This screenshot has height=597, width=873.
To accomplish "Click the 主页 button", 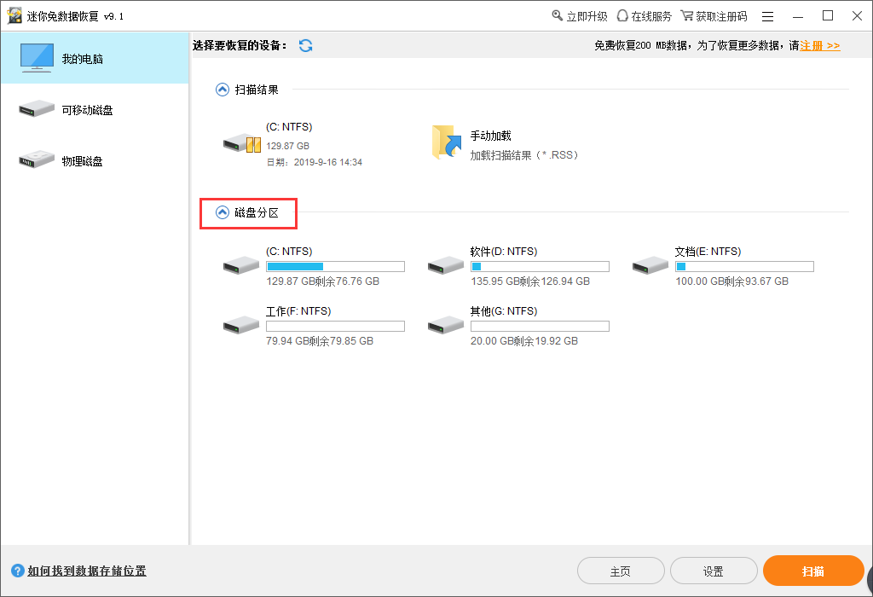I will pyautogui.click(x=621, y=571).
